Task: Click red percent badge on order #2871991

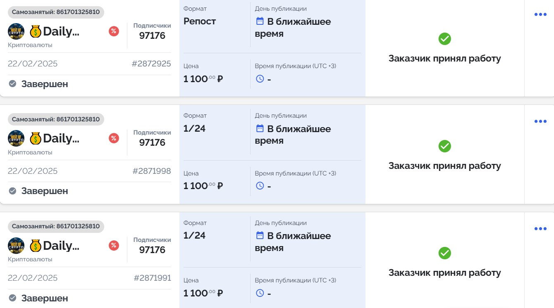Action: coord(114,246)
